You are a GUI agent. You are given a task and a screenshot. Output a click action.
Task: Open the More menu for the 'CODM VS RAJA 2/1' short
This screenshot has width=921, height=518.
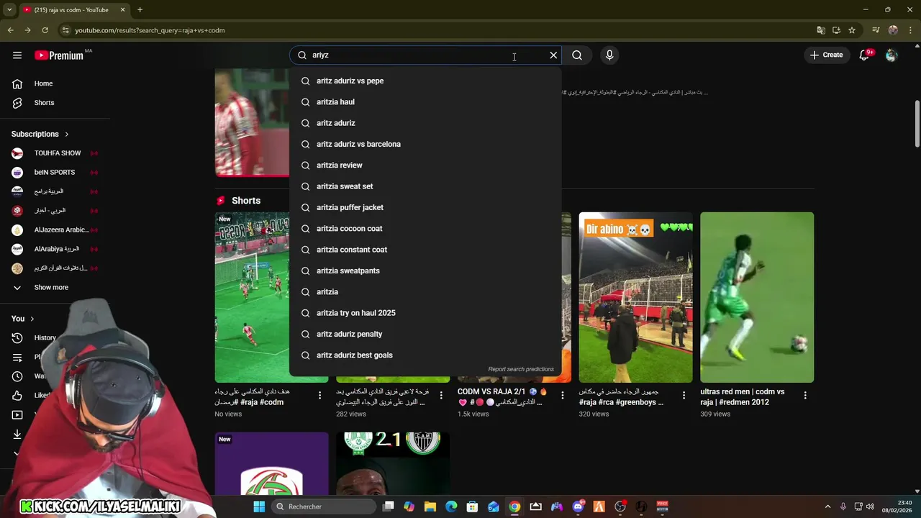(x=563, y=395)
